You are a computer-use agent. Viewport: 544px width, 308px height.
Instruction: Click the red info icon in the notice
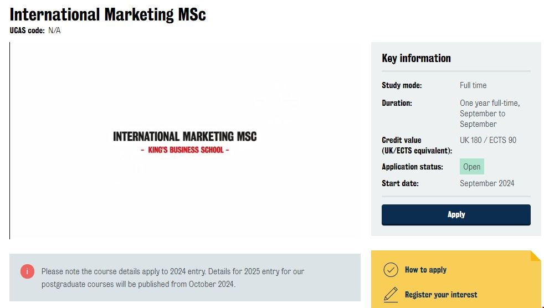(x=27, y=271)
